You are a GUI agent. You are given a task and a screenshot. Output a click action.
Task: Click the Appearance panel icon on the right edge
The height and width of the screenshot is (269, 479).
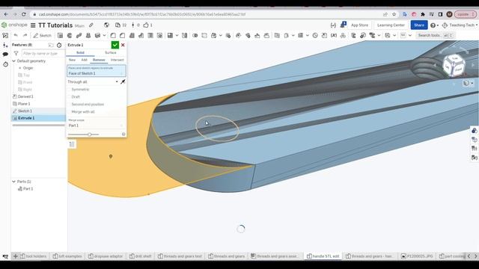474,131
